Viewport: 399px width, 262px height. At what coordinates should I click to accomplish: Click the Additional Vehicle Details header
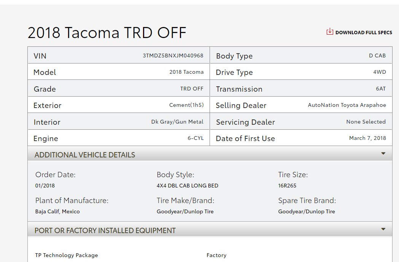point(85,155)
